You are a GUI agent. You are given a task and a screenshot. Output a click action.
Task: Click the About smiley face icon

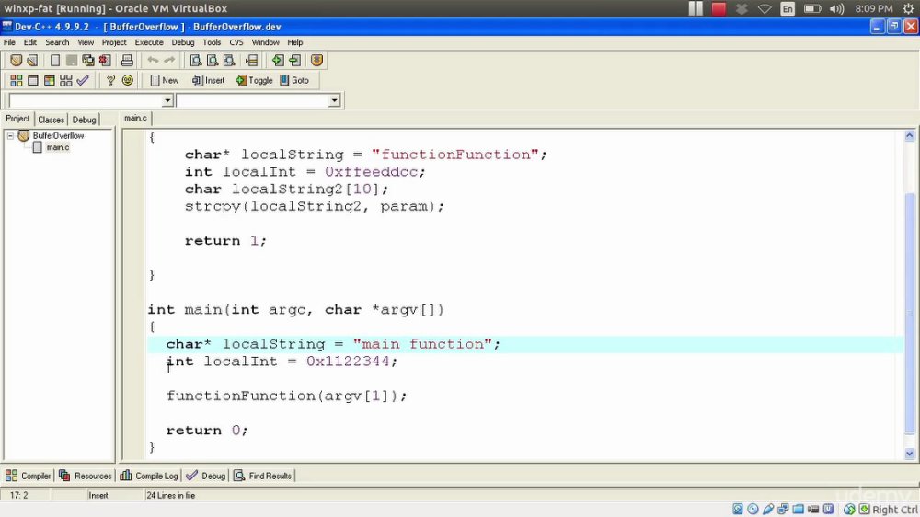pos(127,80)
